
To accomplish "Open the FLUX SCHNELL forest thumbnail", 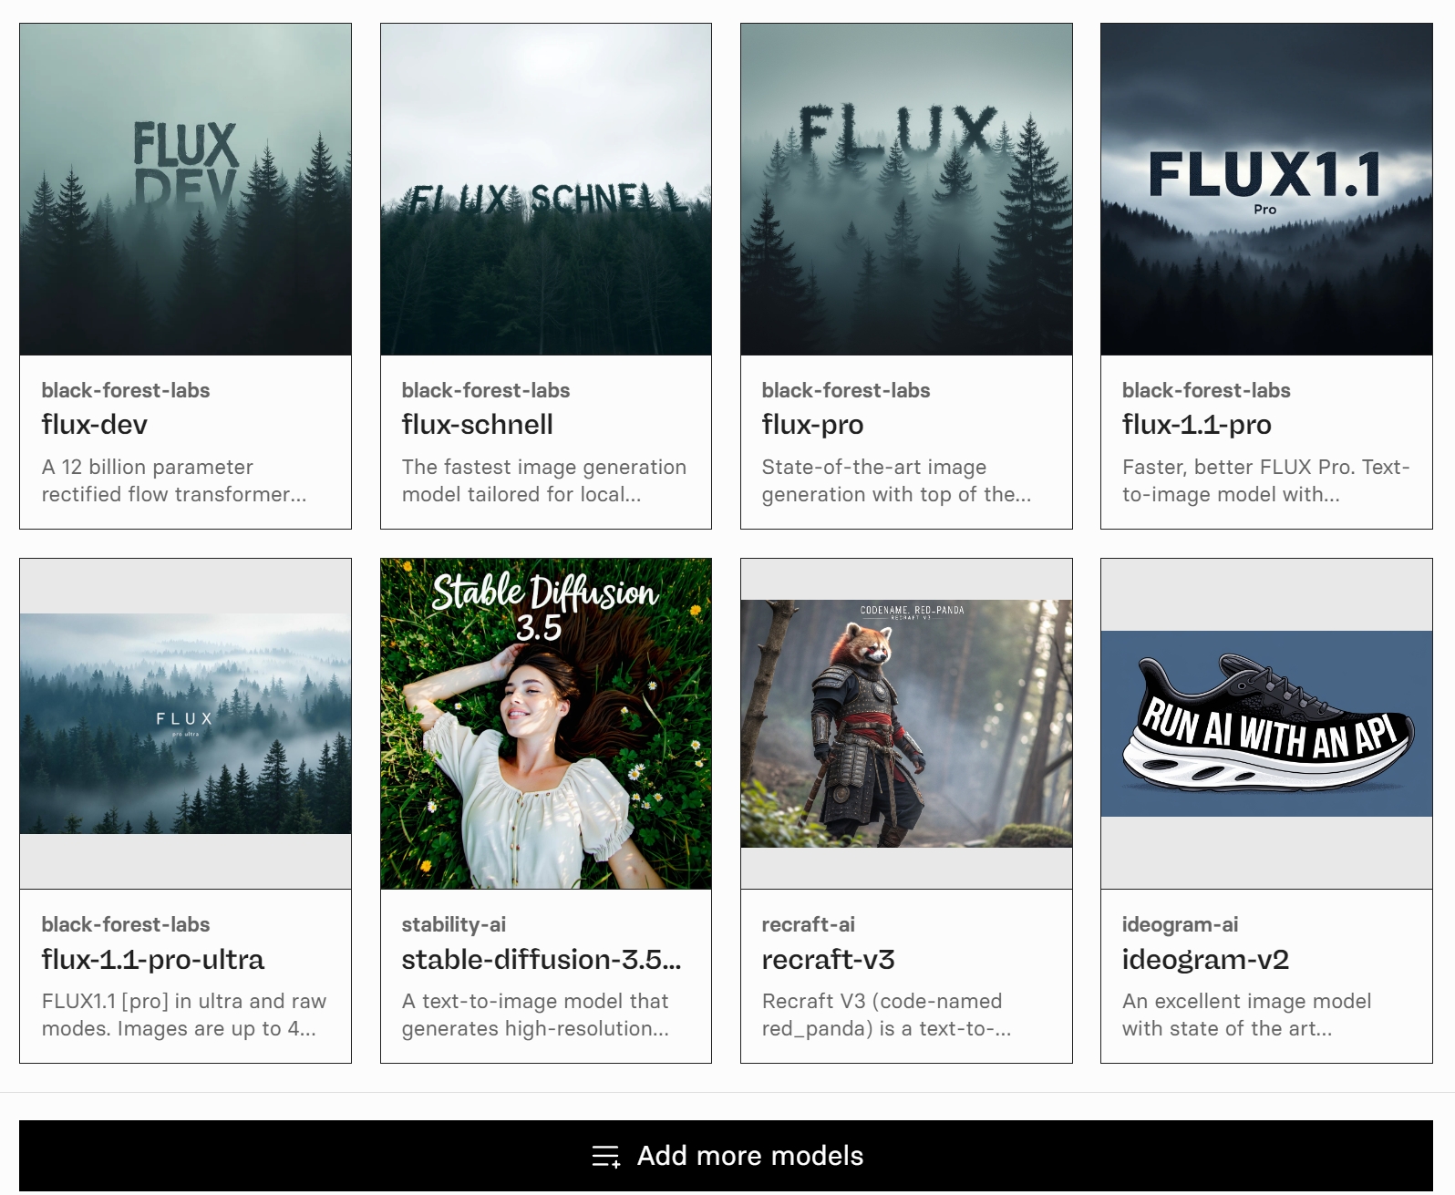I will (x=545, y=190).
